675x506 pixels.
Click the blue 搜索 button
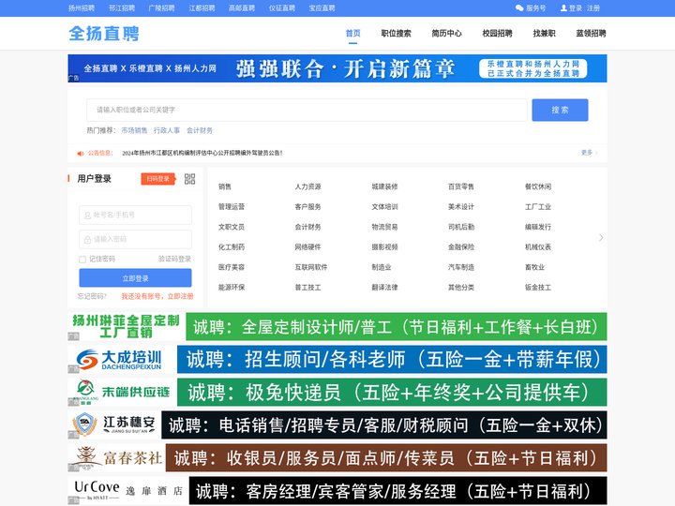[560, 111]
